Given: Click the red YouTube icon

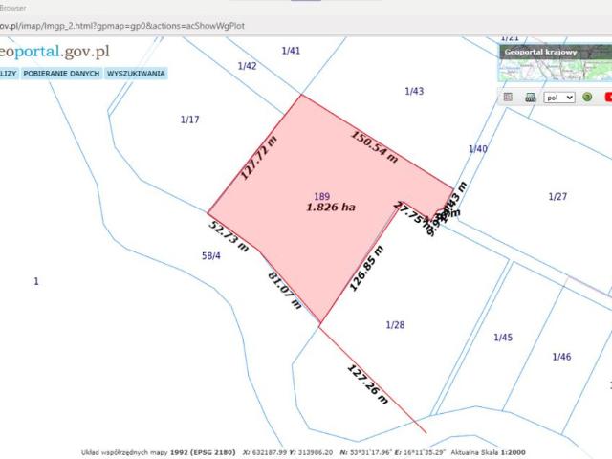Looking at the screenshot, I should tap(607, 97).
